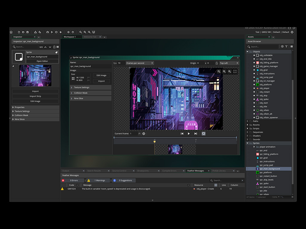Toggle loop playback button in sprite editor
Image resolution: width=306 pixels, height=229 pixels.
[204, 134]
